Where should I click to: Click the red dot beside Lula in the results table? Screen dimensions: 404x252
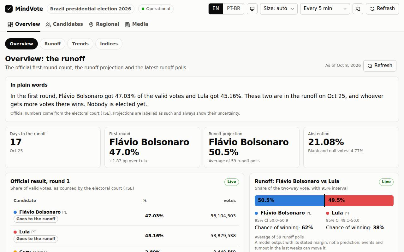[x=15, y=232]
